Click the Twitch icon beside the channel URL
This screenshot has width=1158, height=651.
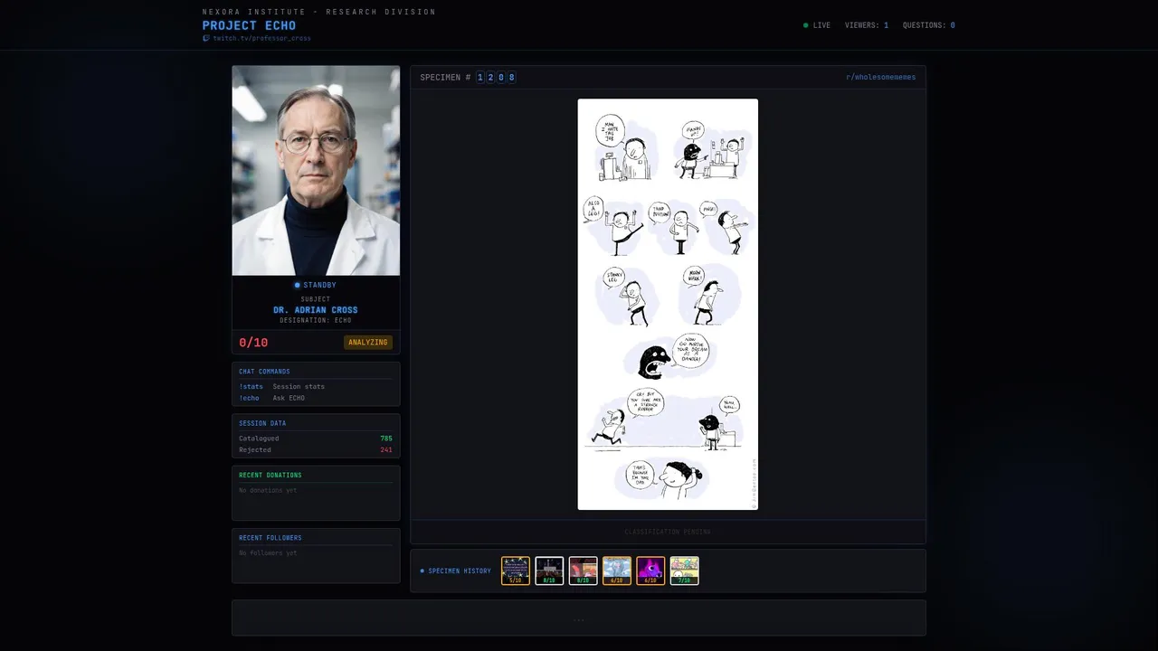coord(206,38)
